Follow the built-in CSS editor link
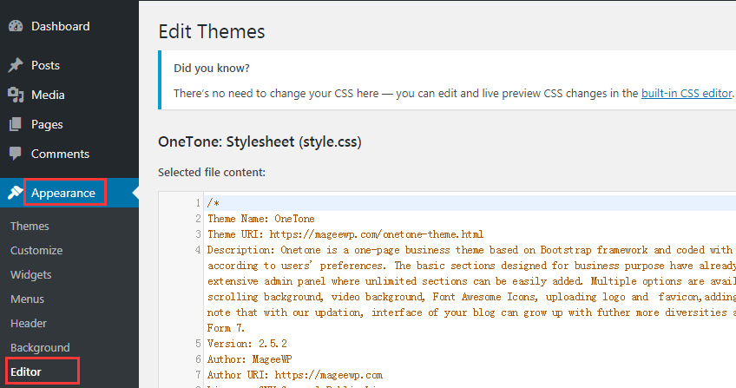736x388 pixels. (x=687, y=94)
